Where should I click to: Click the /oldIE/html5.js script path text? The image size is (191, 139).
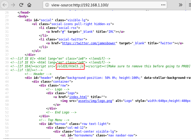tap(70, 66)
